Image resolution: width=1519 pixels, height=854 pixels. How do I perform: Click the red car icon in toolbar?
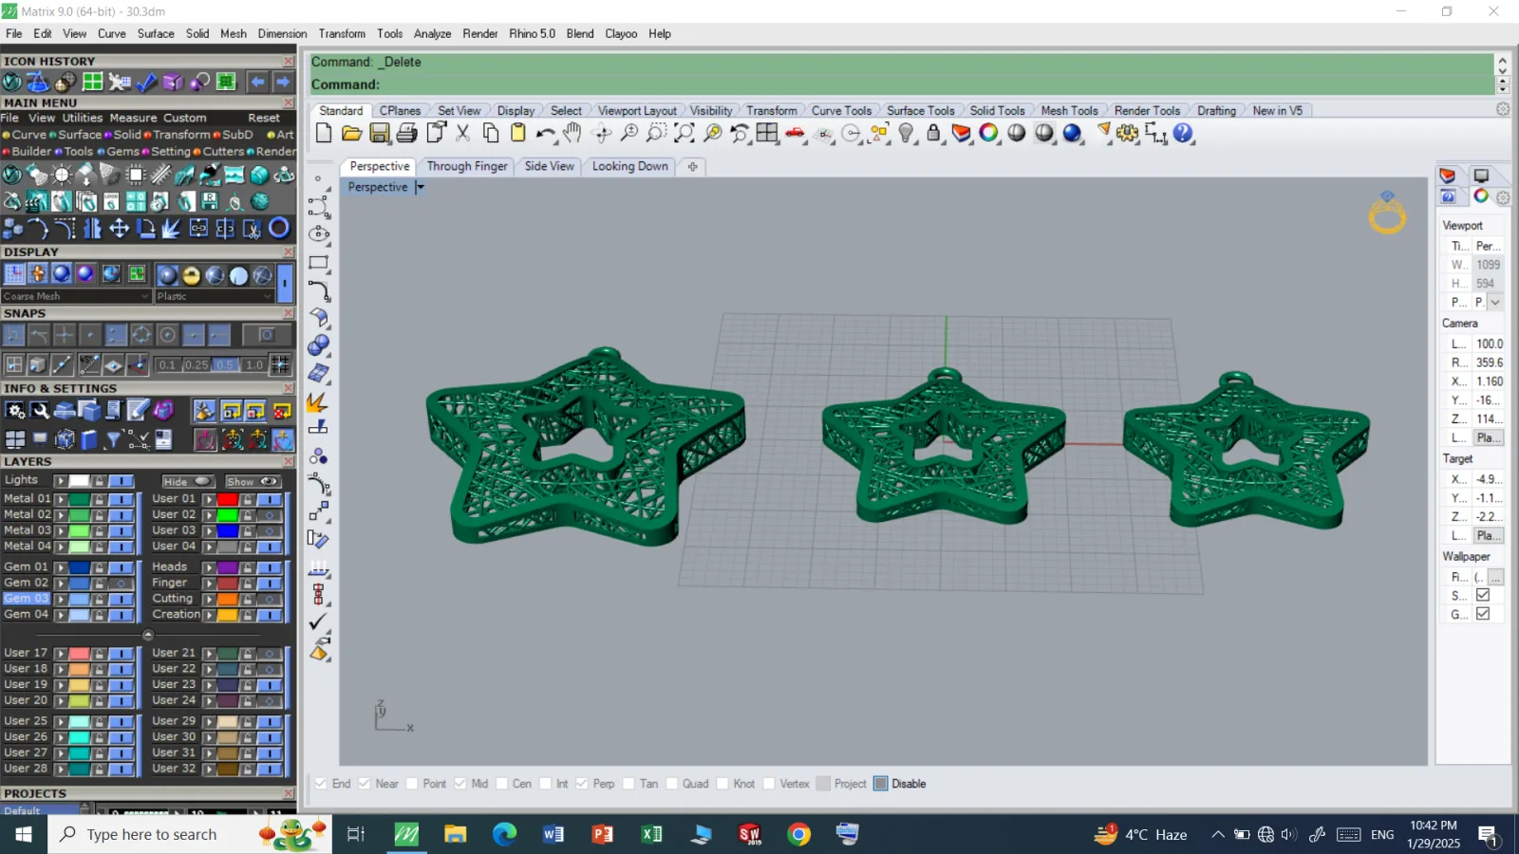coord(796,134)
